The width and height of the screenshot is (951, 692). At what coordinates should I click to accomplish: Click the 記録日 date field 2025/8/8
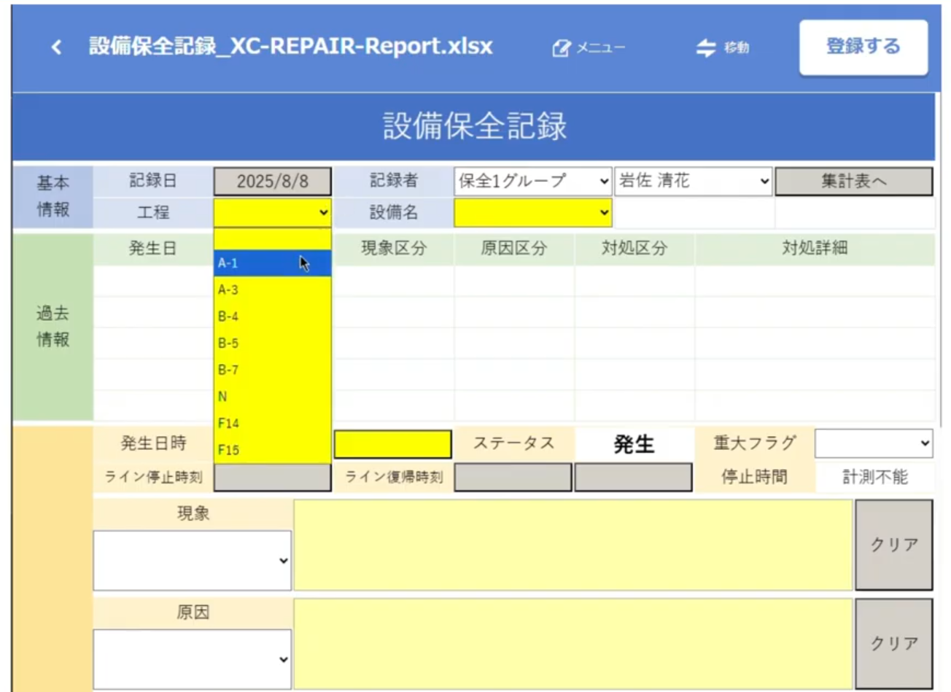272,182
